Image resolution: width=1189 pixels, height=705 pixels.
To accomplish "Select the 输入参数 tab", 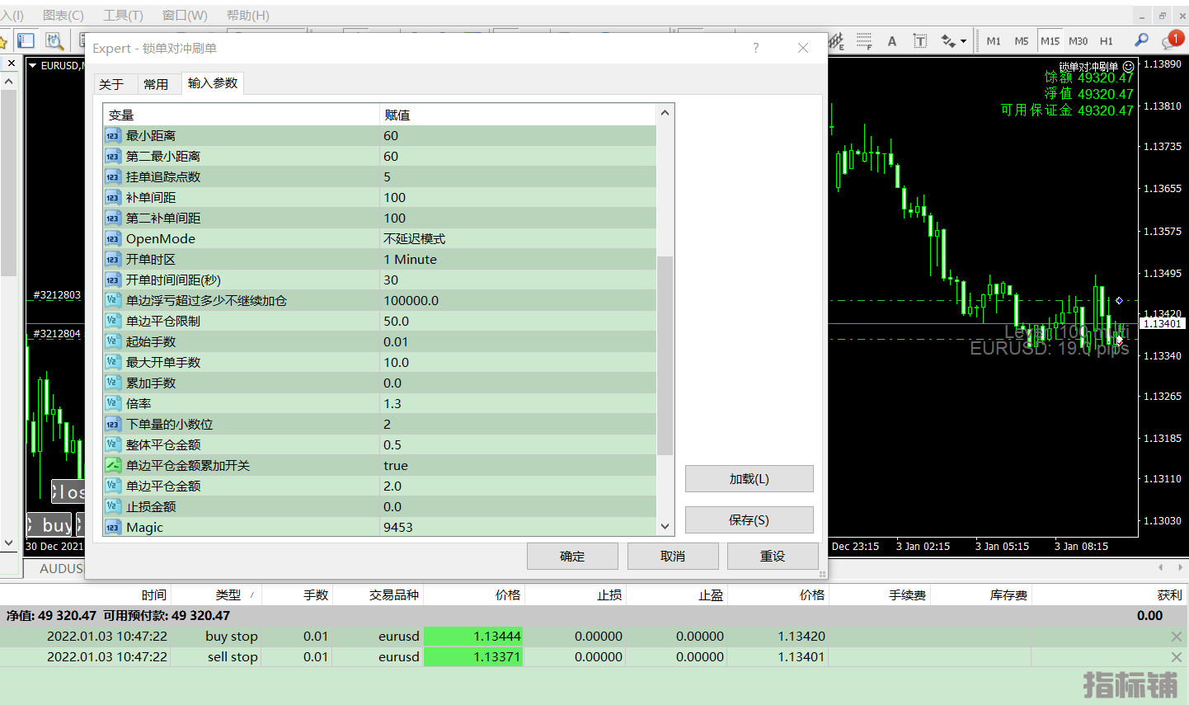I will 213,82.
